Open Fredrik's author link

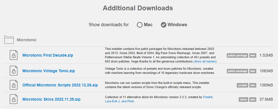(208, 97)
